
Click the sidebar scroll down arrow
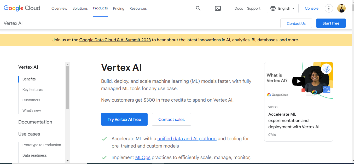click(67, 161)
